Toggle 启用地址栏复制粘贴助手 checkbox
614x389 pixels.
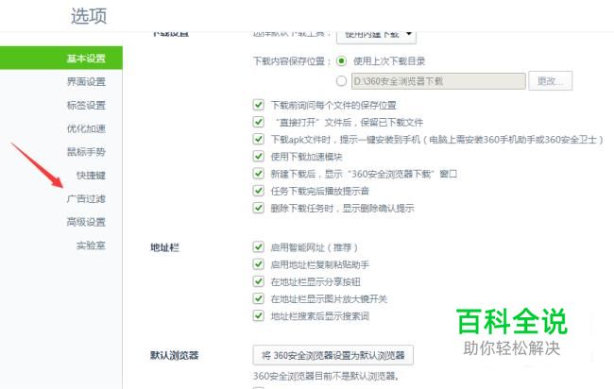click(x=259, y=264)
